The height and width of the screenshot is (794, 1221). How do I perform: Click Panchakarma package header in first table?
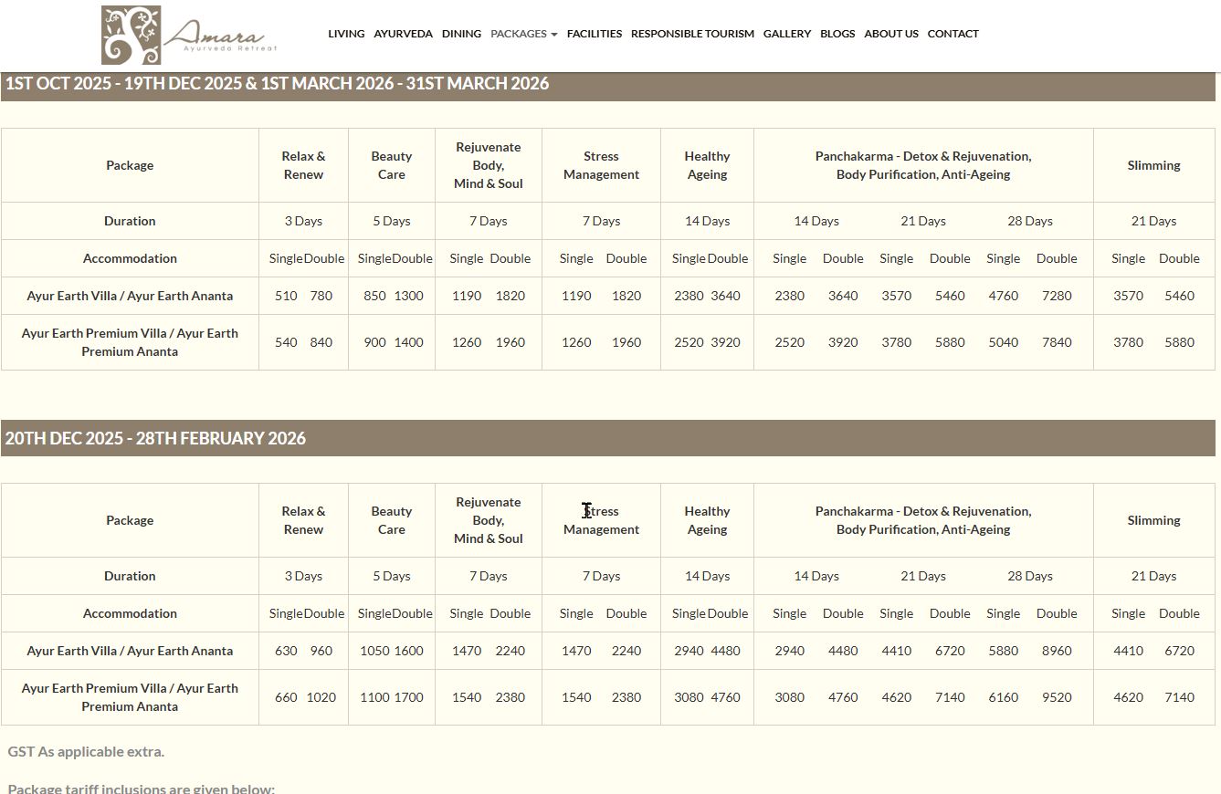coord(922,165)
